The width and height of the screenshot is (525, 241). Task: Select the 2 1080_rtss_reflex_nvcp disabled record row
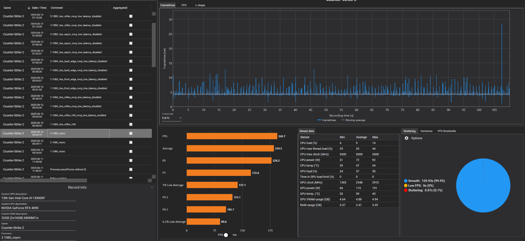click(76, 97)
